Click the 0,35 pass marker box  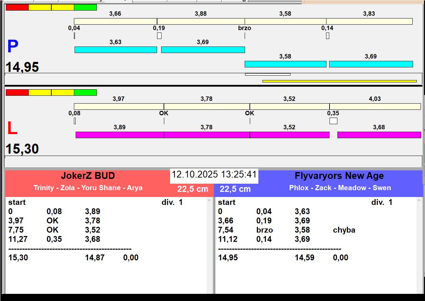[333, 121]
